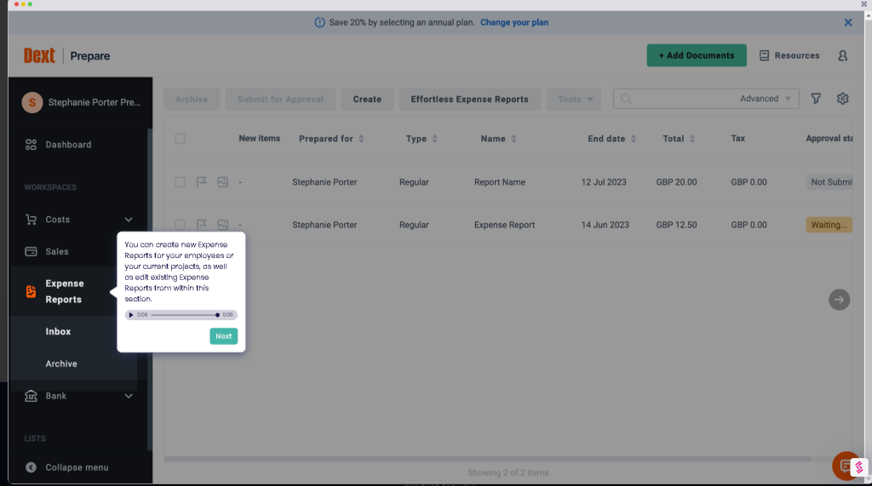Click Collapse menu label
872x486 pixels.
(x=77, y=467)
